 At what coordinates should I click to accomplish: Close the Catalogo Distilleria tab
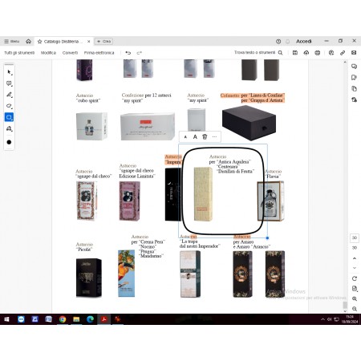coord(88,42)
